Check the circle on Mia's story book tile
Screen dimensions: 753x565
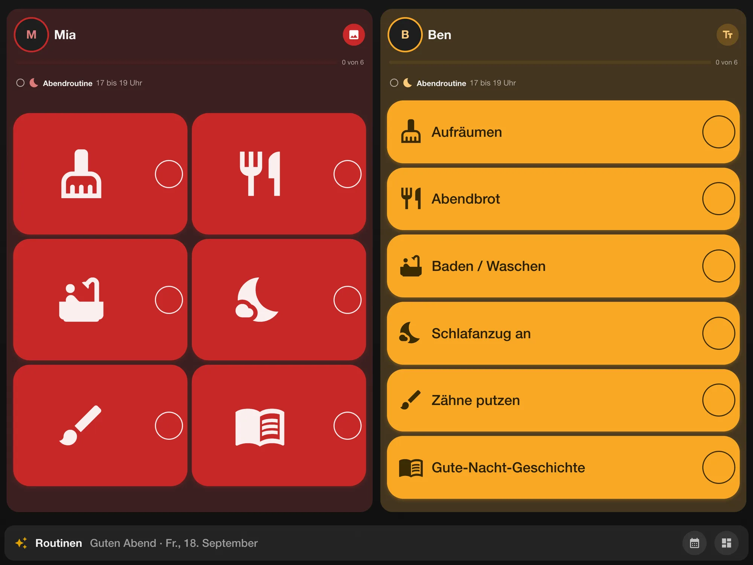tap(347, 426)
